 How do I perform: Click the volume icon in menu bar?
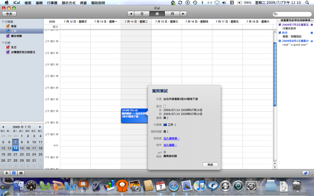[224, 2]
